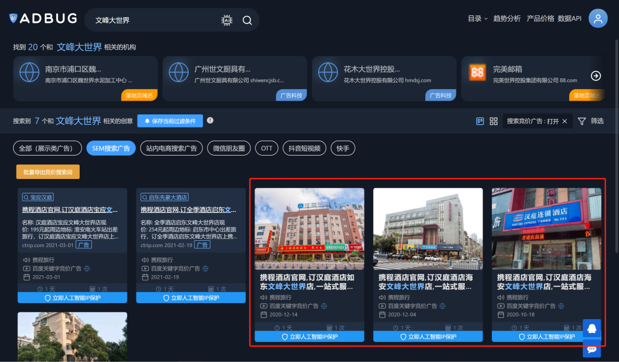This screenshot has height=362, width=619.
Task: Click the 广告科技 tag on 花木大世界控股 card
Action: click(441, 96)
